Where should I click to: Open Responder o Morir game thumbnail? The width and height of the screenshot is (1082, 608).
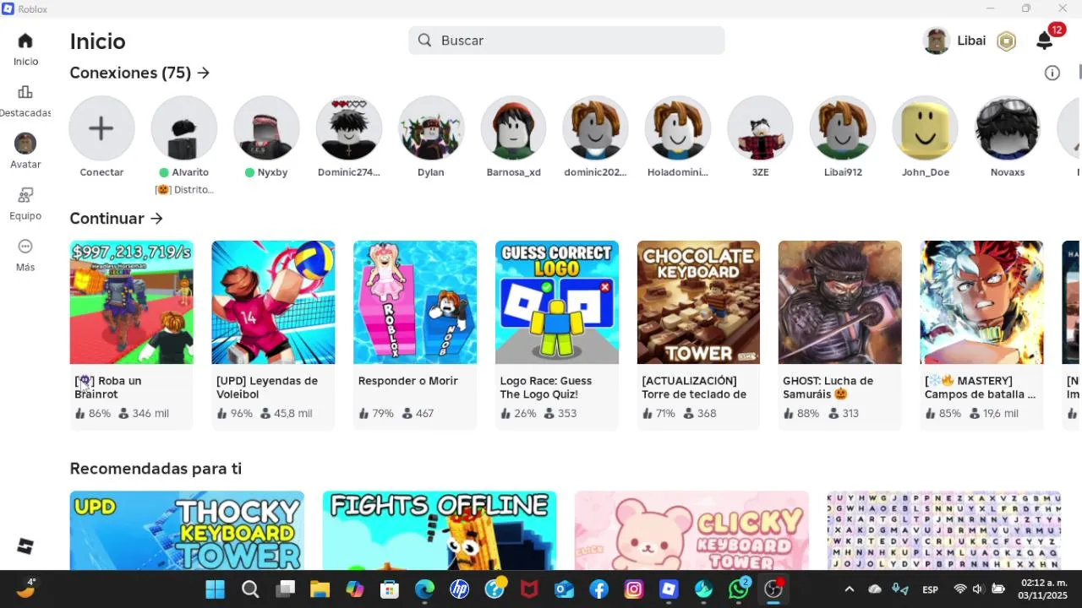pyautogui.click(x=415, y=302)
